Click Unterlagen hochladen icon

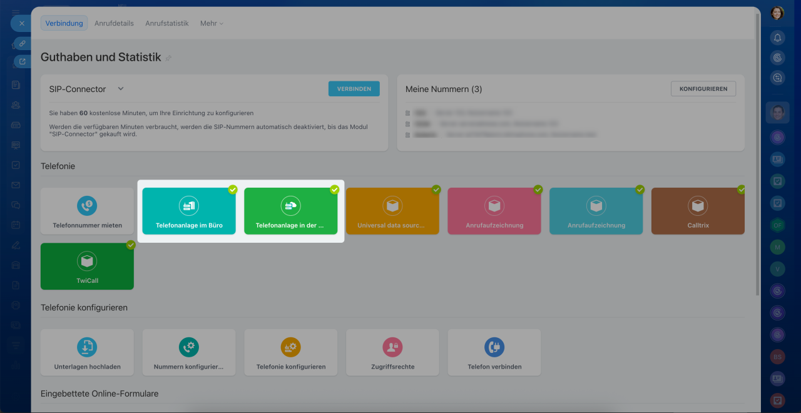click(87, 347)
